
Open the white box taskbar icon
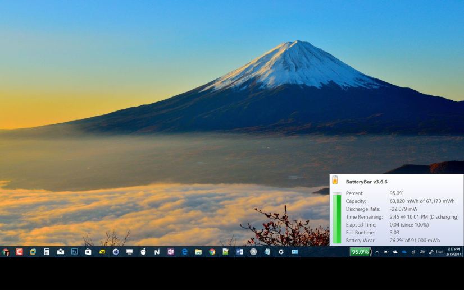(x=143, y=252)
